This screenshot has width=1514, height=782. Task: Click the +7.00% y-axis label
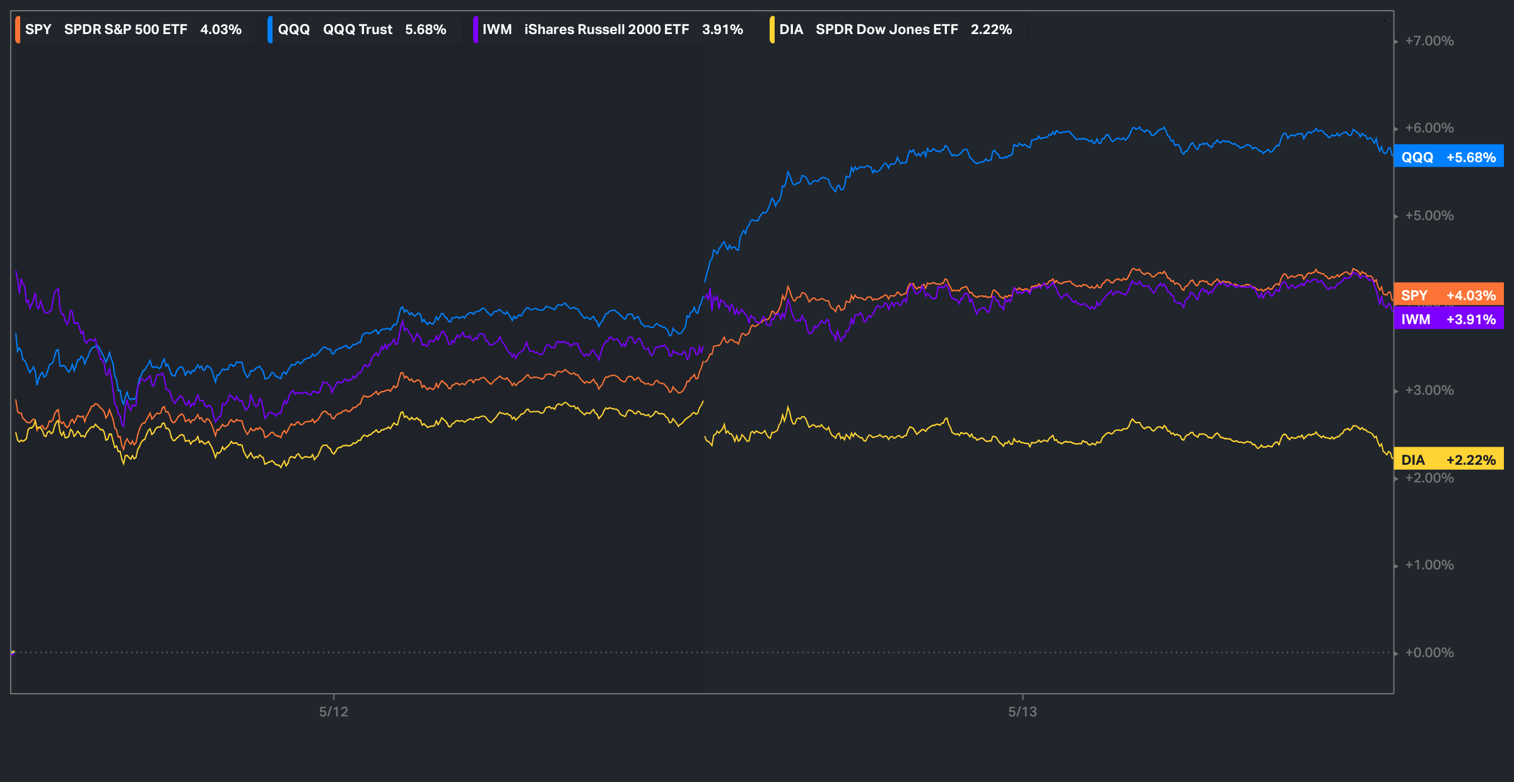click(x=1429, y=41)
